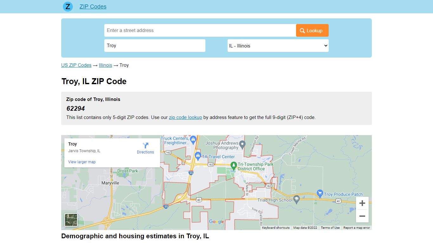
Task: Open View larger map link
Action: coord(82,162)
